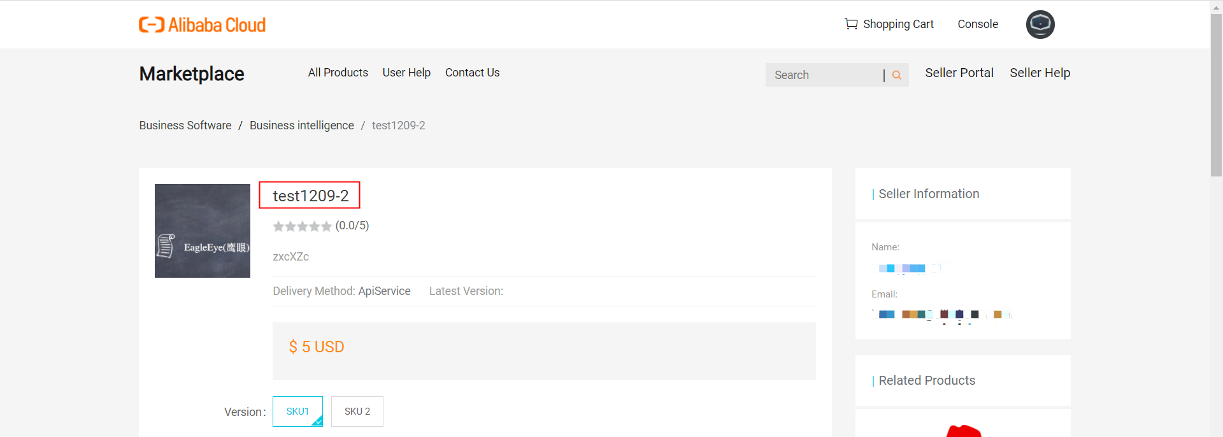Click the vertical page scrollbar thumb
Image resolution: width=1223 pixels, height=437 pixels.
coord(1216,96)
